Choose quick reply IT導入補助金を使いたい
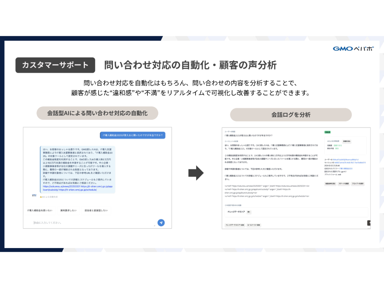Screen dimensions: 384x288 point(40,210)
